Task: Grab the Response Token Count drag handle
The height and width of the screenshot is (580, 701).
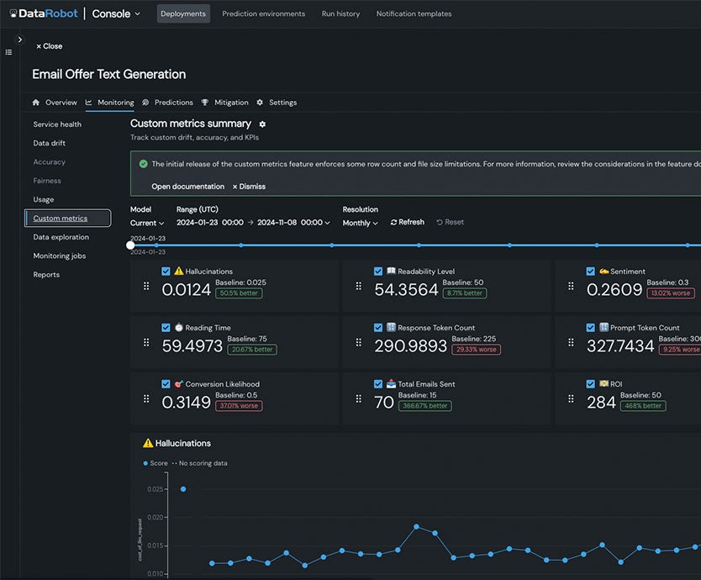Action: click(359, 343)
